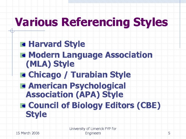Viewport: 186px width, 139px height.
Task: Click footer text 'University of Limerick FYP for Engineers'
Action: pyautogui.click(x=93, y=131)
